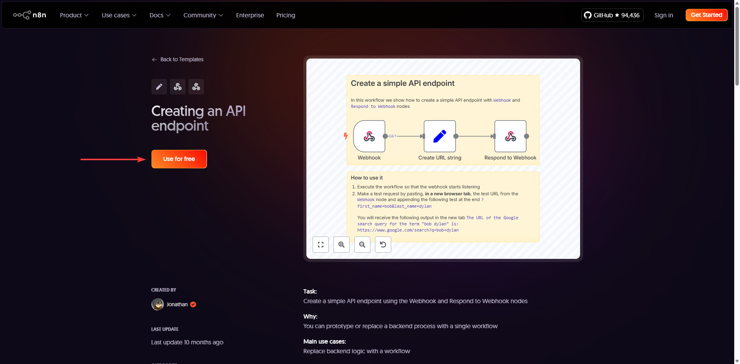Click the "Creating an API endpoint" page title
Viewport: 740px width, 364px height.
198,118
